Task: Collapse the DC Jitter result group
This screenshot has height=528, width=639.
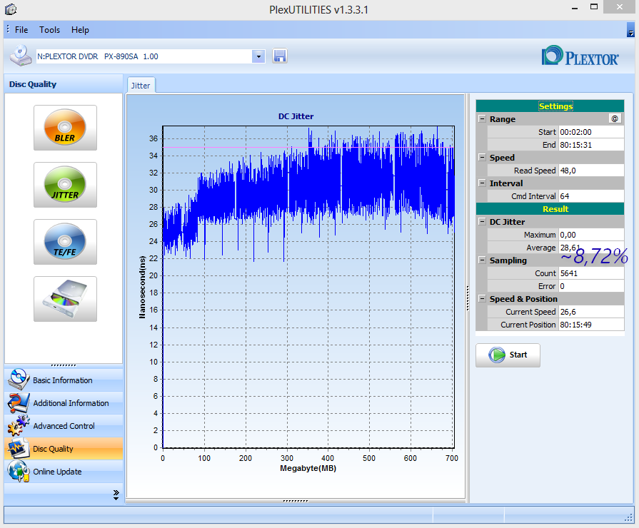Action: click(482, 222)
